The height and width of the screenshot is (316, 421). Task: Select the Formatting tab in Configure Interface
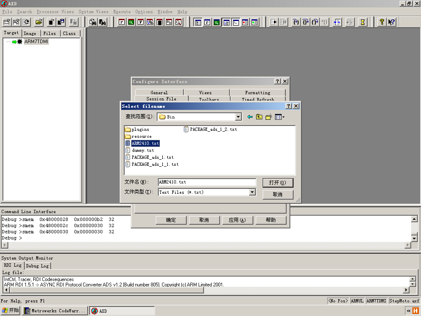pos(258,93)
